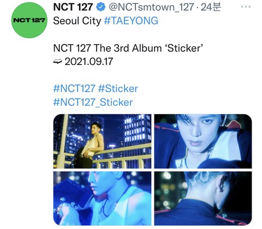Viewport: 262px width, 229px height.
Task: Open the @NCTsmtown_127 handle link
Action: (x=151, y=7)
